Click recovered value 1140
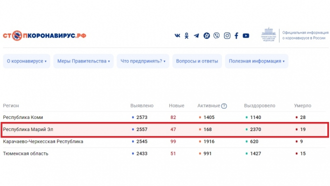The height and width of the screenshot is (186, 330). point(255,117)
